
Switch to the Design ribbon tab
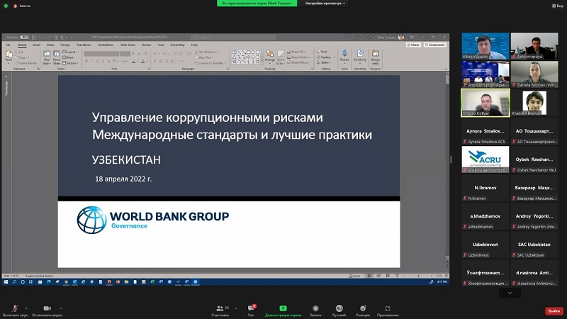pyautogui.click(x=65, y=45)
